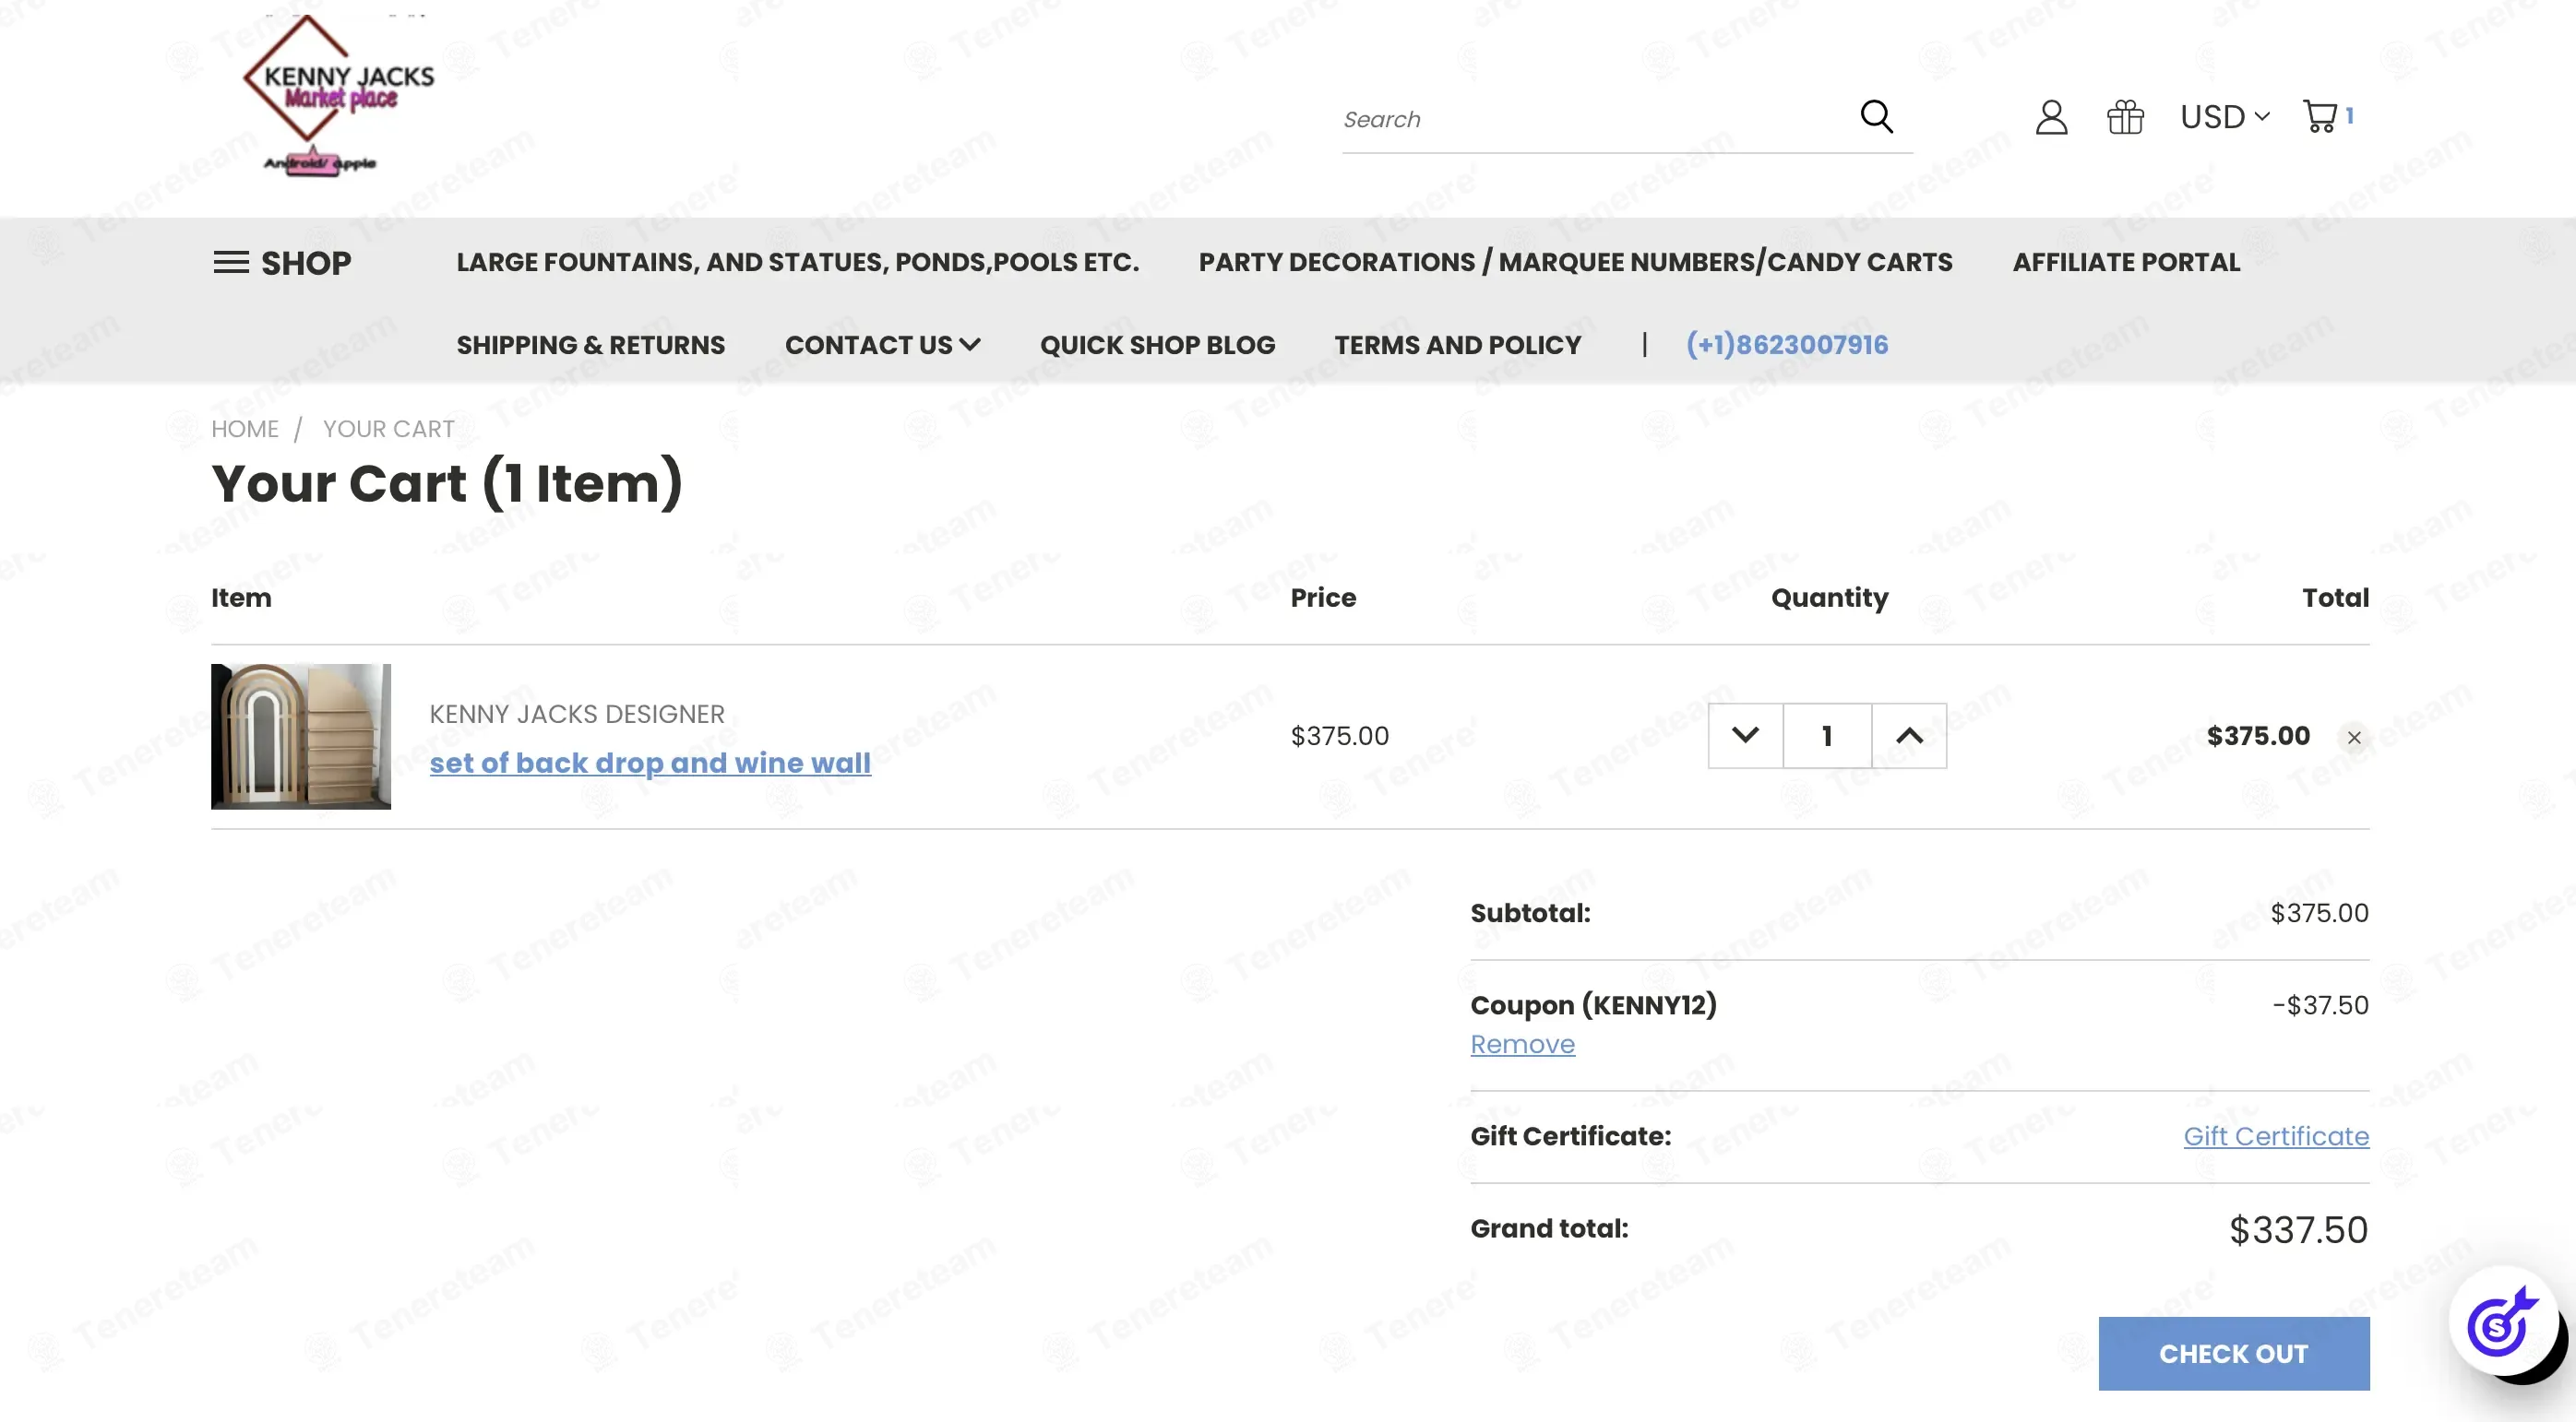Expand the Contact Us dropdown menu
Screen dimensions: 2576x1422
[882, 345]
